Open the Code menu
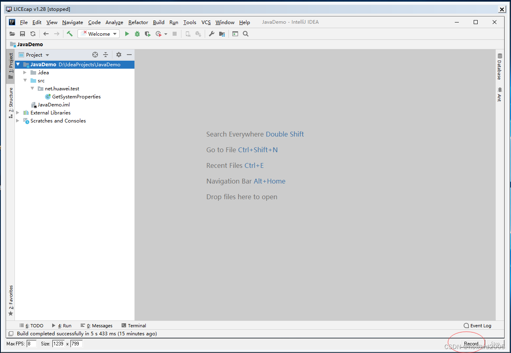 94,22
